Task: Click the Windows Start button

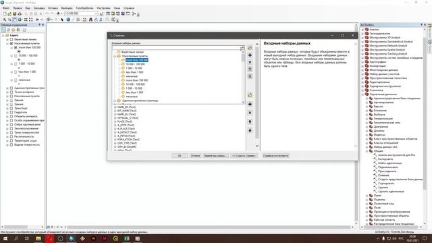Action: tap(5, 238)
